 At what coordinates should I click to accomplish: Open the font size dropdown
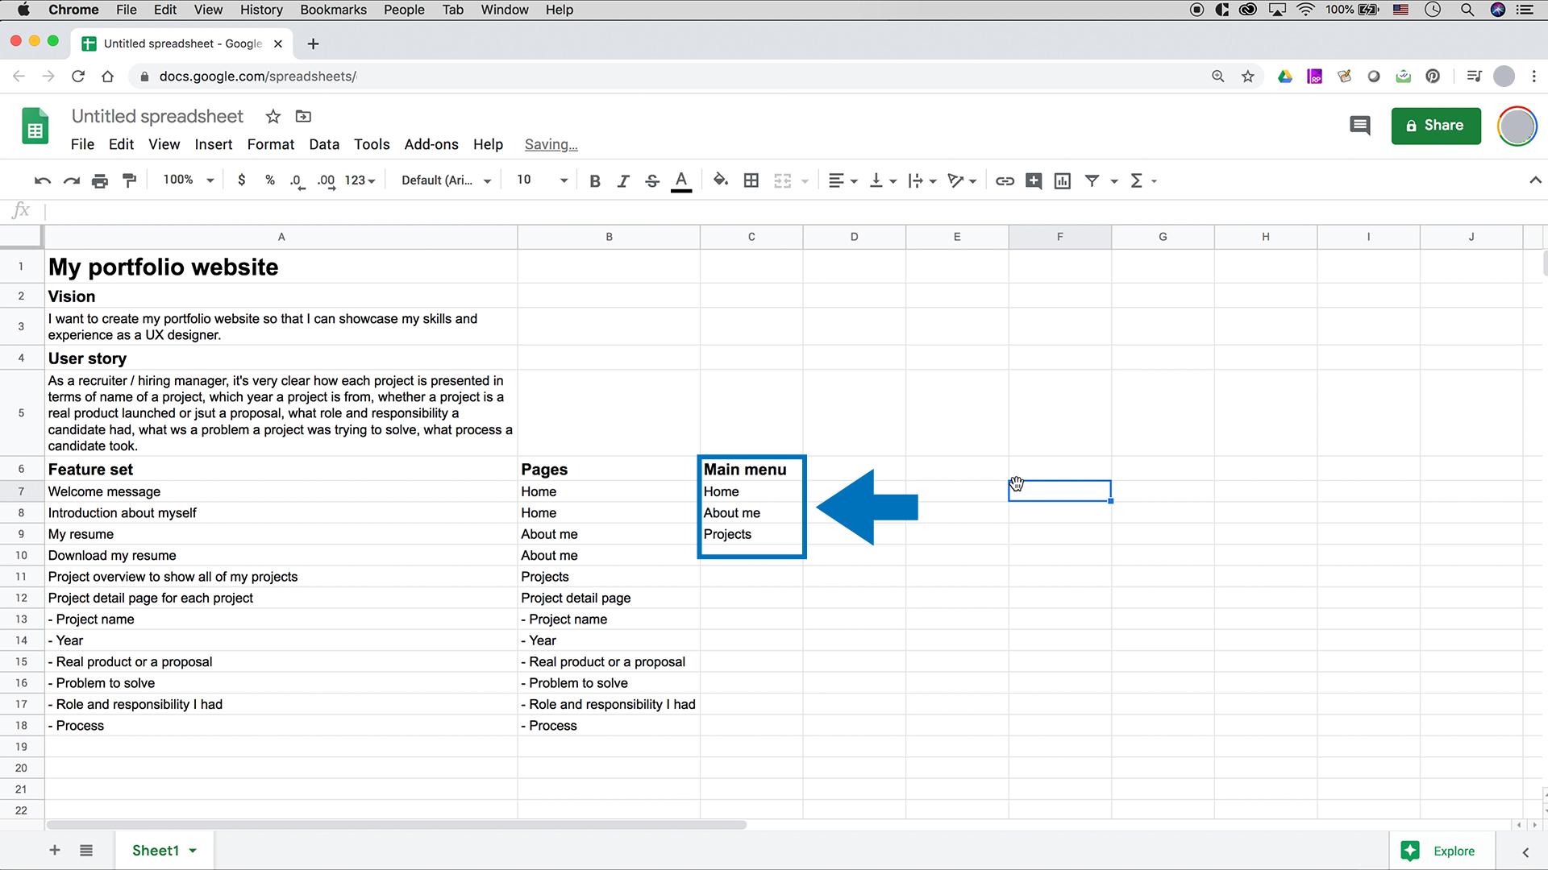tap(542, 180)
